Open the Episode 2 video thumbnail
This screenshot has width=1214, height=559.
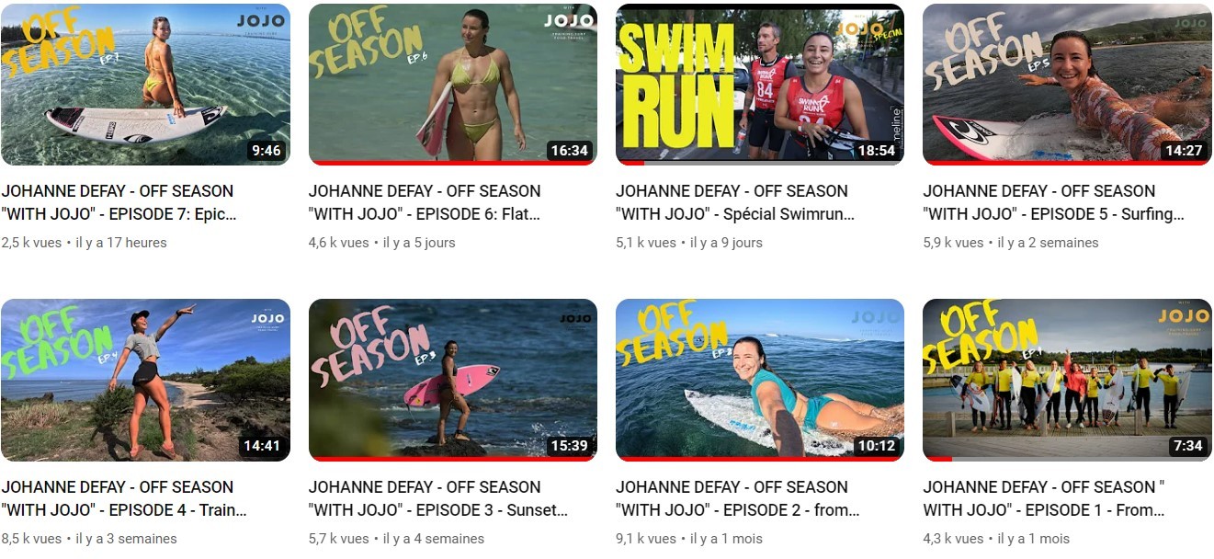[x=760, y=380]
